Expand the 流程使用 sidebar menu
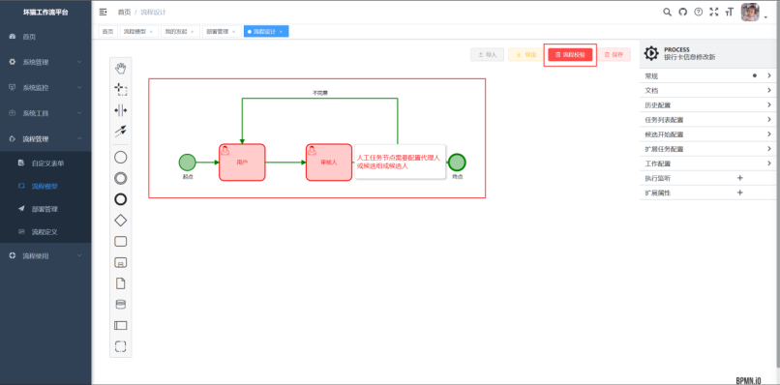 click(45, 255)
